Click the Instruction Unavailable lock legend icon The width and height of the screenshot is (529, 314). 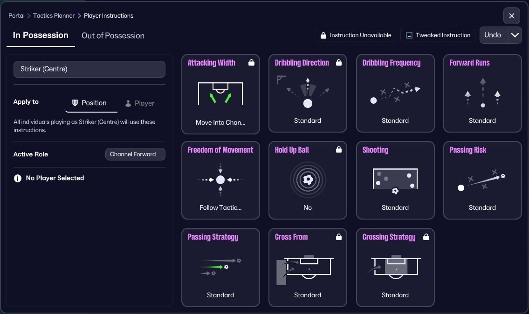[x=323, y=35]
